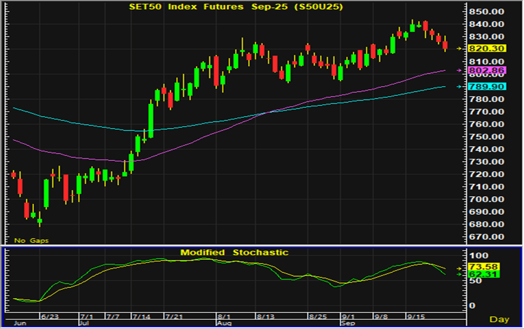This screenshot has height=329, width=524.
Task: Click the yellow arrow beside stochastic 73.58
Action: (457, 267)
